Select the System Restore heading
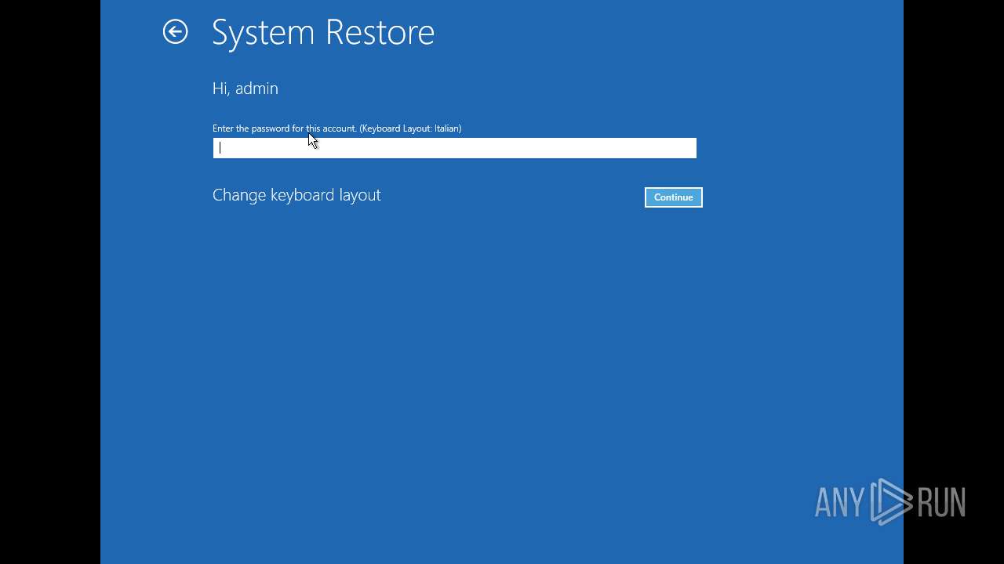The width and height of the screenshot is (1004, 564). point(323,32)
